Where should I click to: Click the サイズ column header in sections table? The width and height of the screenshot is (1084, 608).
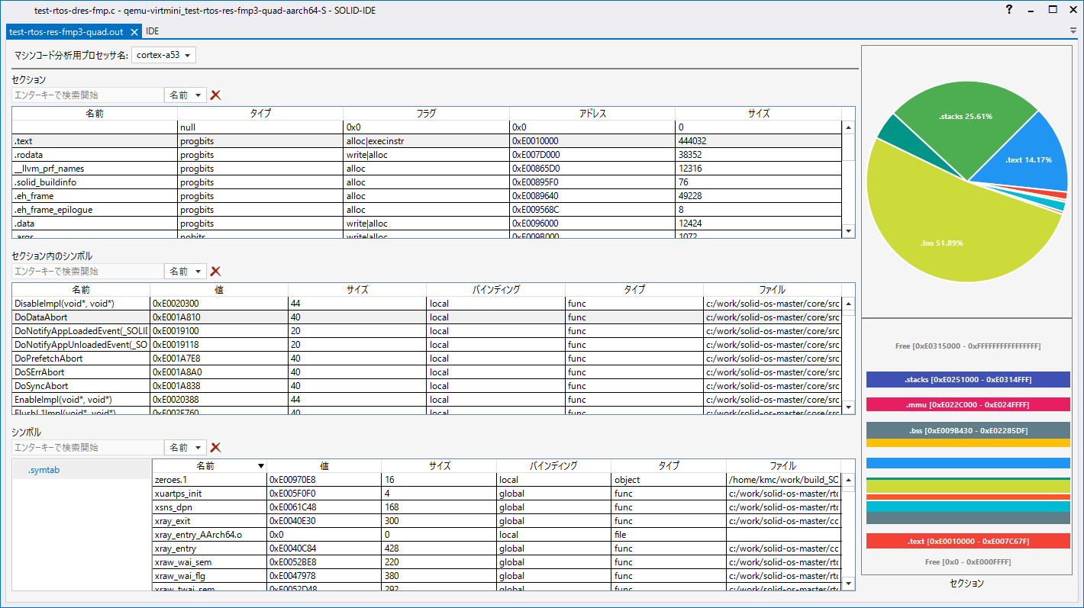pyautogui.click(x=758, y=114)
